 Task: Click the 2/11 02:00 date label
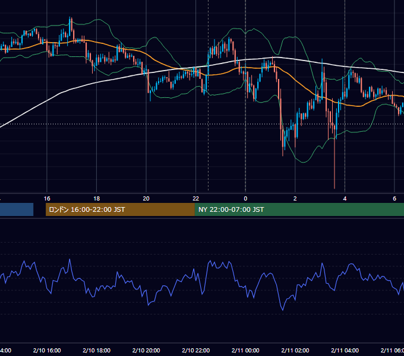[x=295, y=350]
